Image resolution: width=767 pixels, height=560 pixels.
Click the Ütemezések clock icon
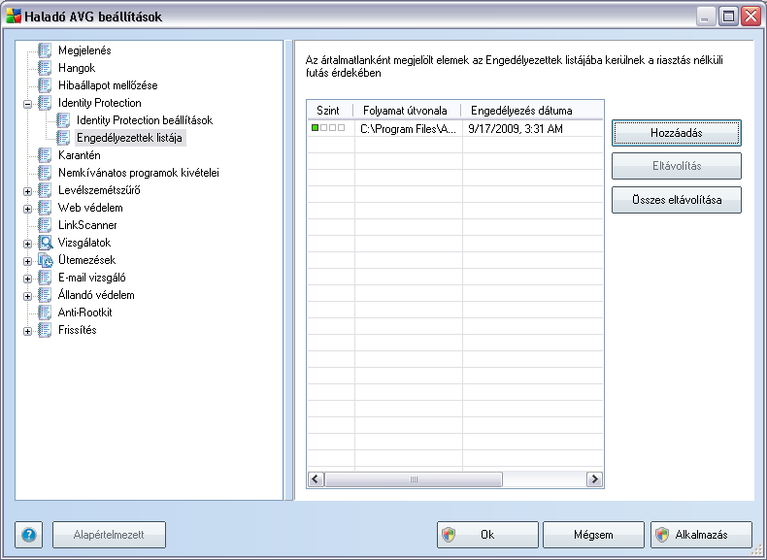pyautogui.click(x=45, y=260)
